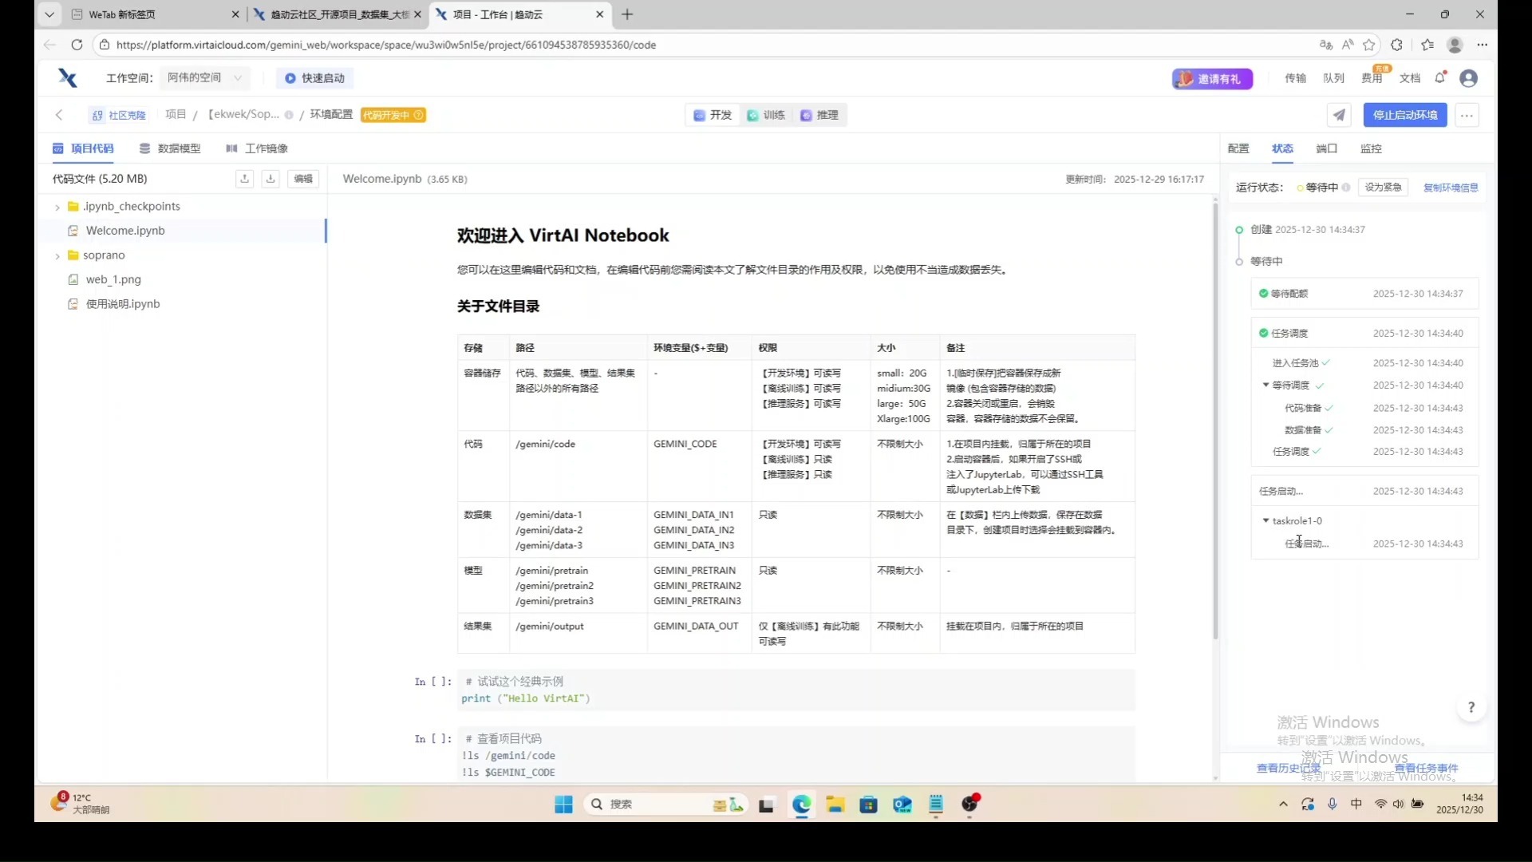Click the 快速启动 button
The height and width of the screenshot is (862, 1532).
click(315, 77)
